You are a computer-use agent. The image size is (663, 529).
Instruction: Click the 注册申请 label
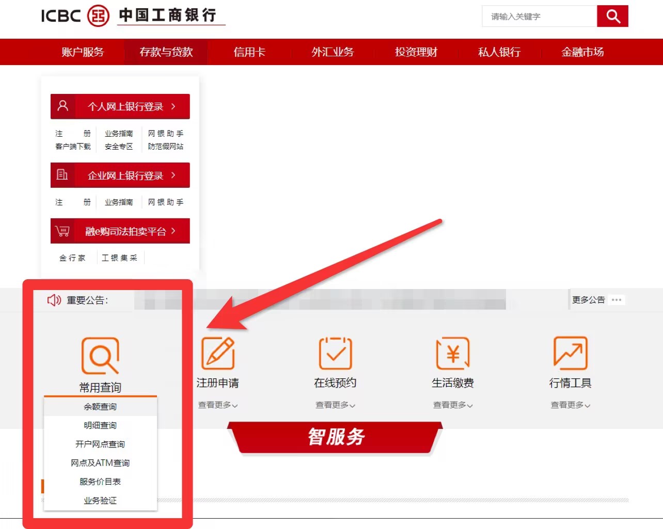coord(218,383)
